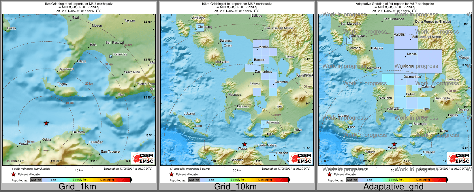Click the 'Puerto Galera' label on Grid_10km map

pos(266,145)
